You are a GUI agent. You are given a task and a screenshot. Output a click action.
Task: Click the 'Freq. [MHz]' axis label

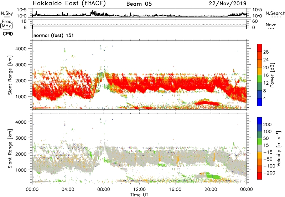pyautogui.click(x=7, y=24)
